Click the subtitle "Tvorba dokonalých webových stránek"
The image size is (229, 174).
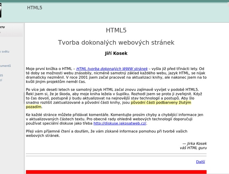[x=116, y=42]
